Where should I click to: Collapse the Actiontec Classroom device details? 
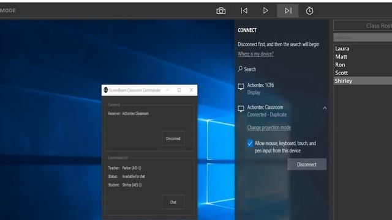point(325,108)
